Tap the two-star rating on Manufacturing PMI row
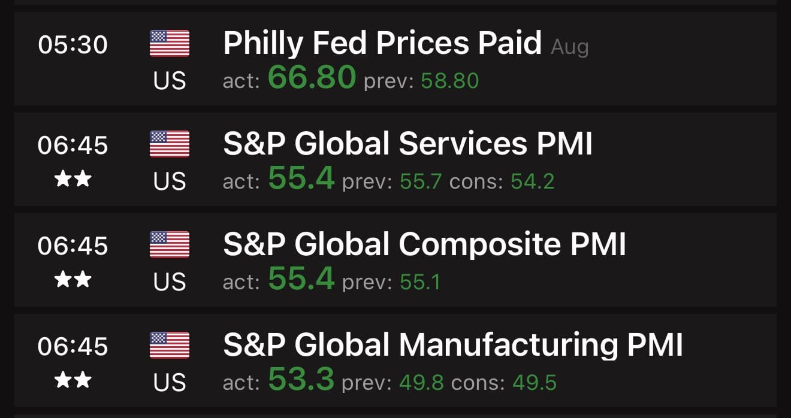The height and width of the screenshot is (418, 791). 73,380
